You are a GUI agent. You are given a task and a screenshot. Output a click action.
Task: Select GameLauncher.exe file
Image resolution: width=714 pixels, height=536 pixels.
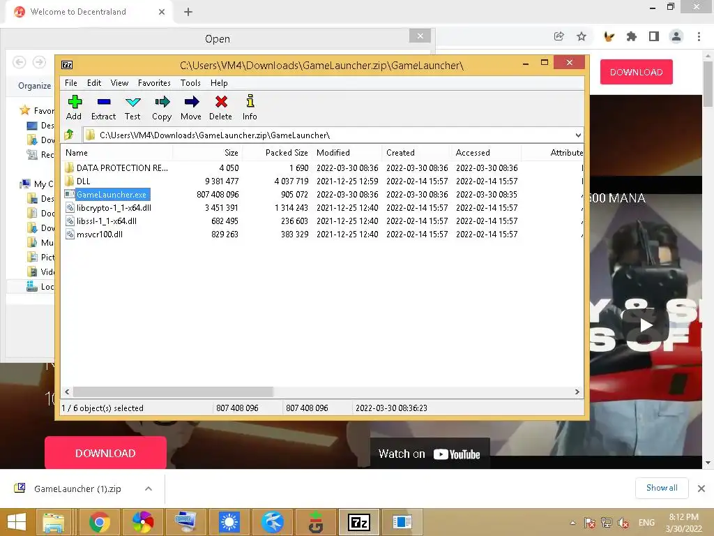pyautogui.click(x=112, y=195)
